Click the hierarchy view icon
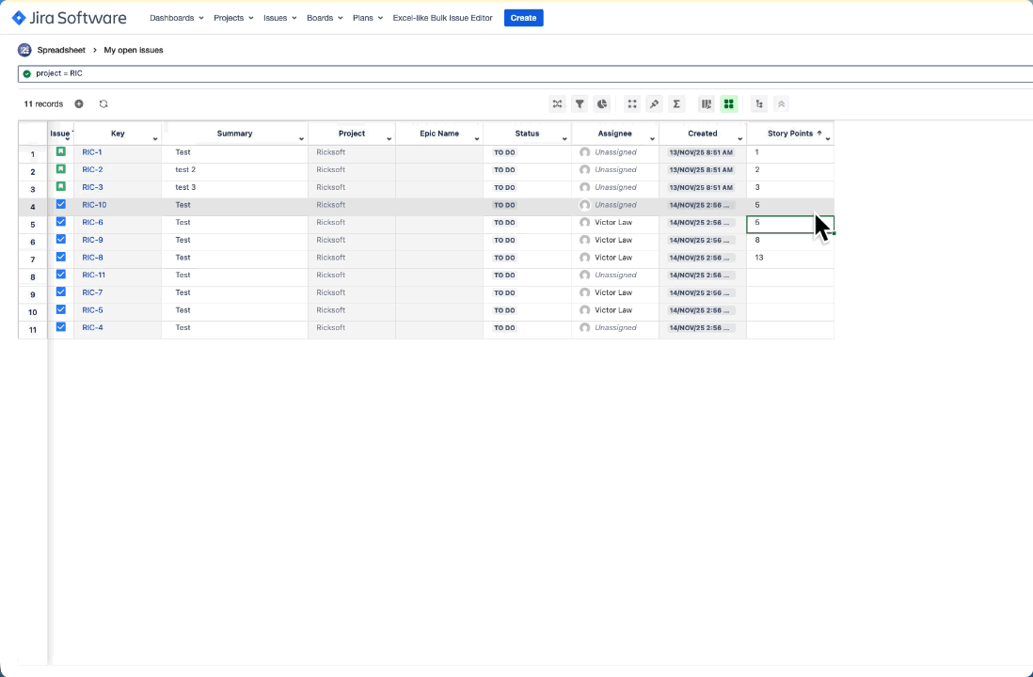Screen dimensions: 1033x677 pyautogui.click(x=759, y=103)
